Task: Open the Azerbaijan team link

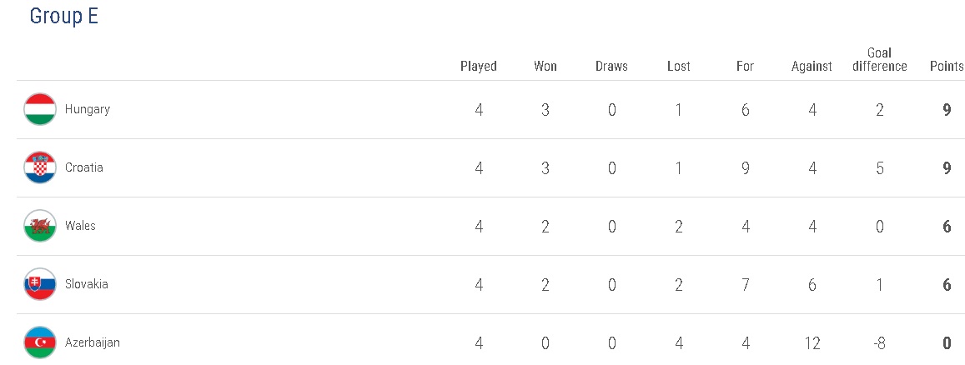Action: click(x=93, y=342)
